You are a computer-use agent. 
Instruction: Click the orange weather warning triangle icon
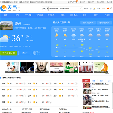(108, 8)
